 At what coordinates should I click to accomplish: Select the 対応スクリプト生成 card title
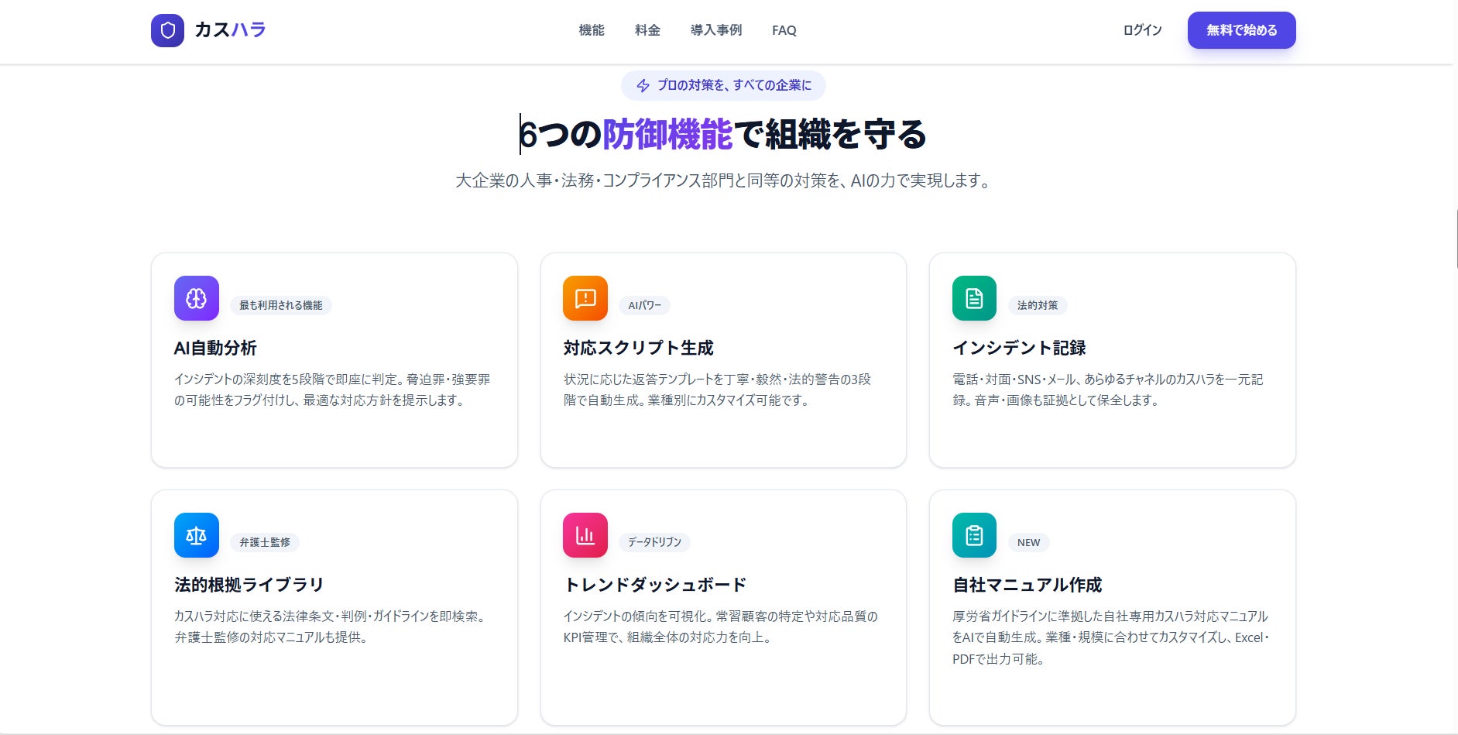click(639, 348)
